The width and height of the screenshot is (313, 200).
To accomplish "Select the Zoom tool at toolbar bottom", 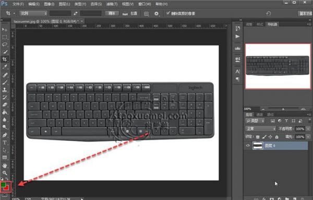I will click(5, 173).
